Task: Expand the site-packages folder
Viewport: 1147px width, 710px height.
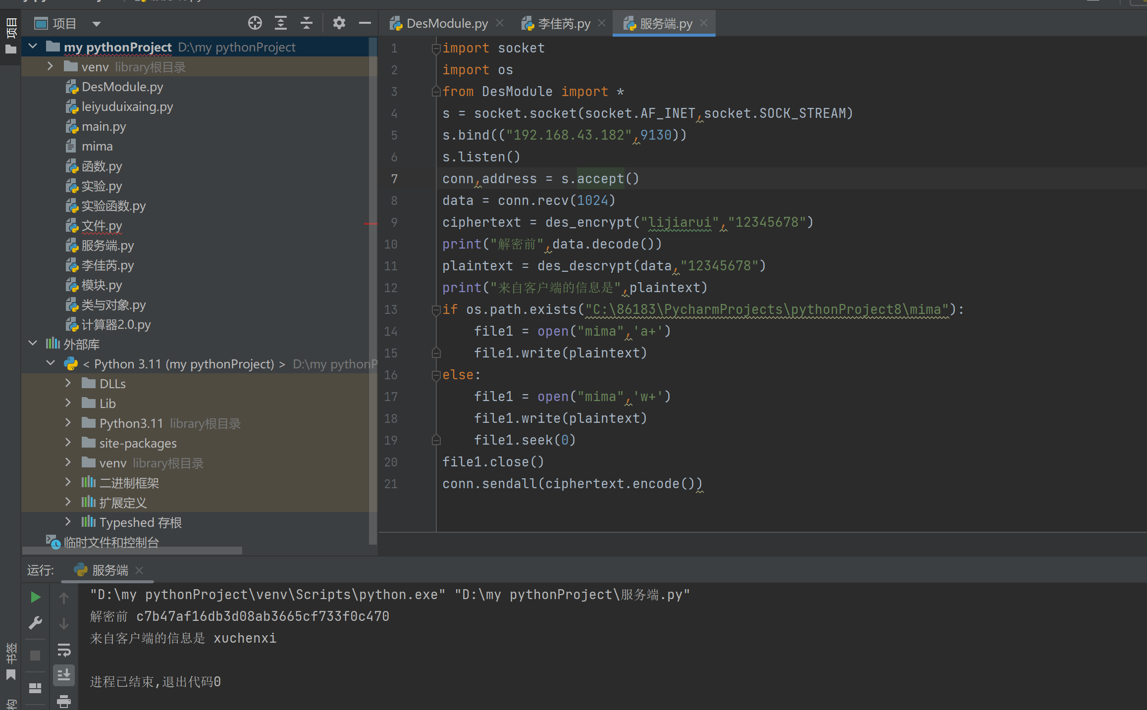Action: click(68, 443)
